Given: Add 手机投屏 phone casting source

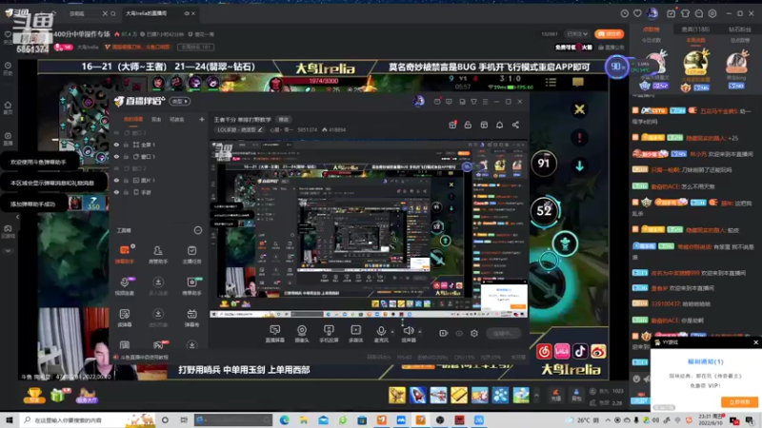Looking at the screenshot, I should 329,334.
